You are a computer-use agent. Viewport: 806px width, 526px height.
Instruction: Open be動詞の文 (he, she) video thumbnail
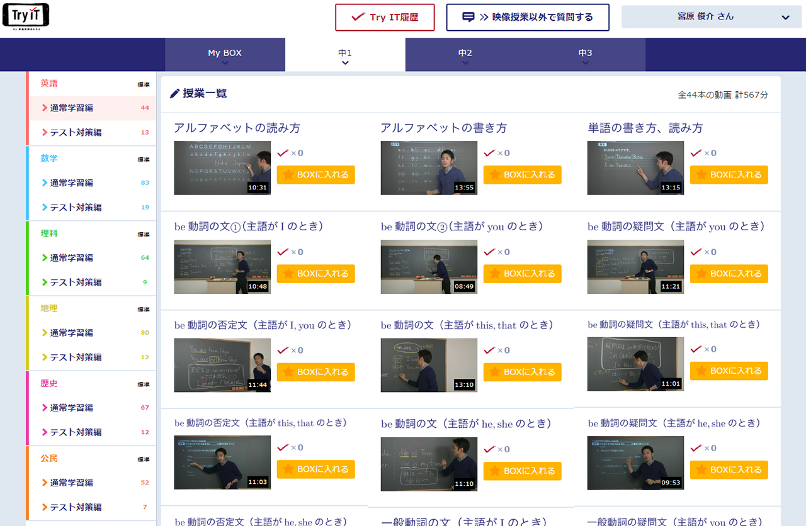tap(429, 464)
